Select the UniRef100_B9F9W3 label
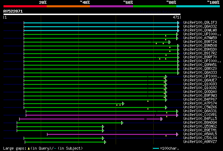The width and height of the screenshot is (223, 151). [200, 96]
